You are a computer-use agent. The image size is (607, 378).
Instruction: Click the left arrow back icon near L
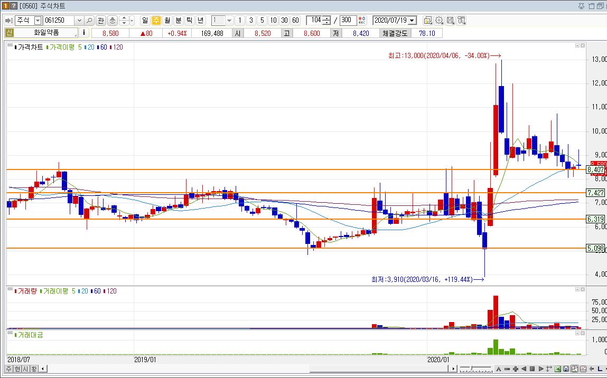[592, 369]
